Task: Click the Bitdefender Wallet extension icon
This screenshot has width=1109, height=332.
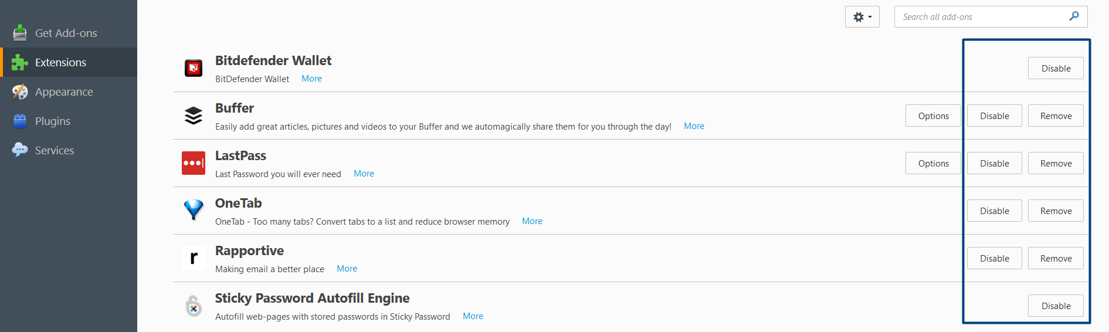Action: 194,69
